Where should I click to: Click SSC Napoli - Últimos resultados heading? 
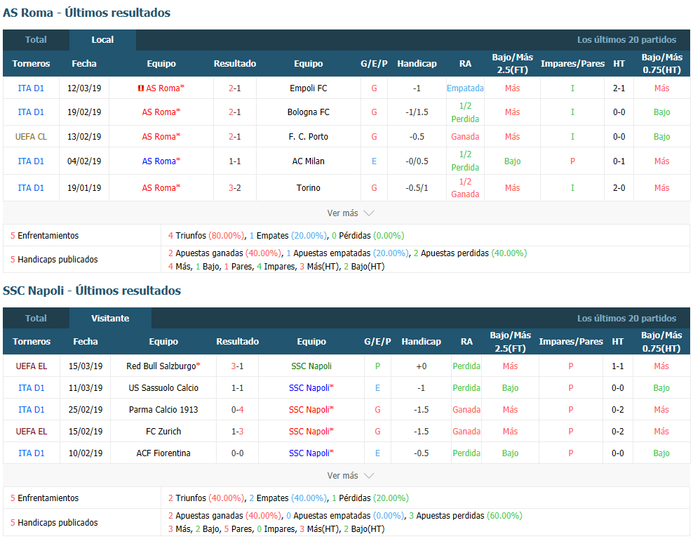point(92,291)
